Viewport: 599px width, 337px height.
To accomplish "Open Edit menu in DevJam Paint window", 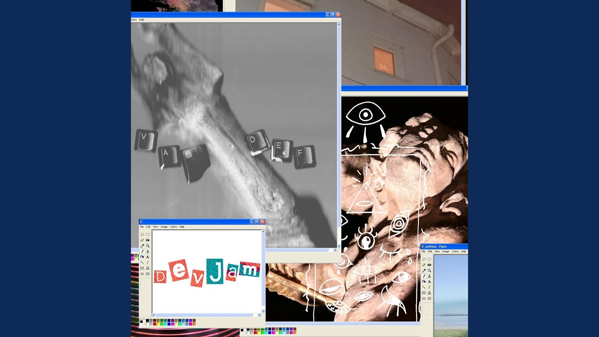I will click(148, 227).
